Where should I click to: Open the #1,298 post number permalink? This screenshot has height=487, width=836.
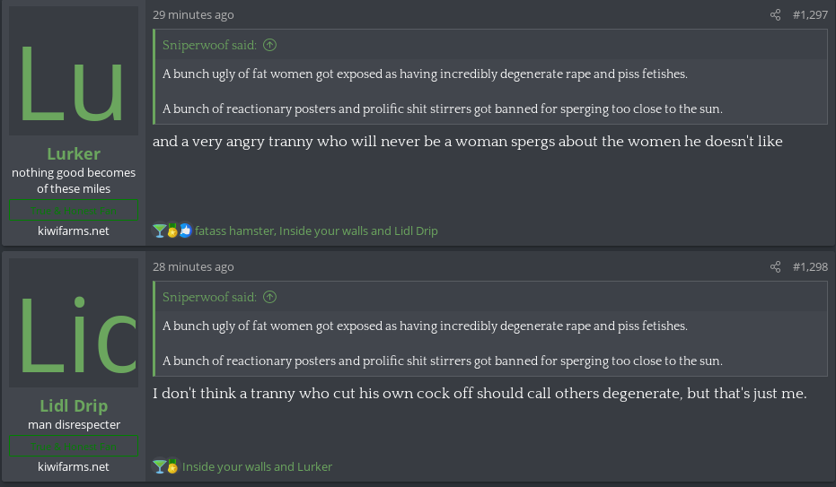(810, 267)
